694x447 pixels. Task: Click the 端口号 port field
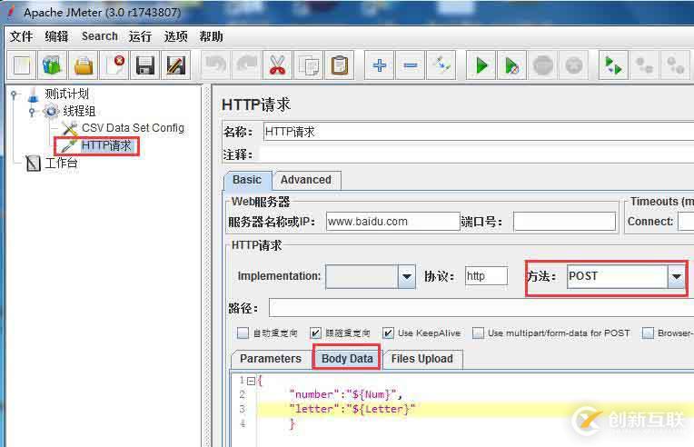point(564,222)
